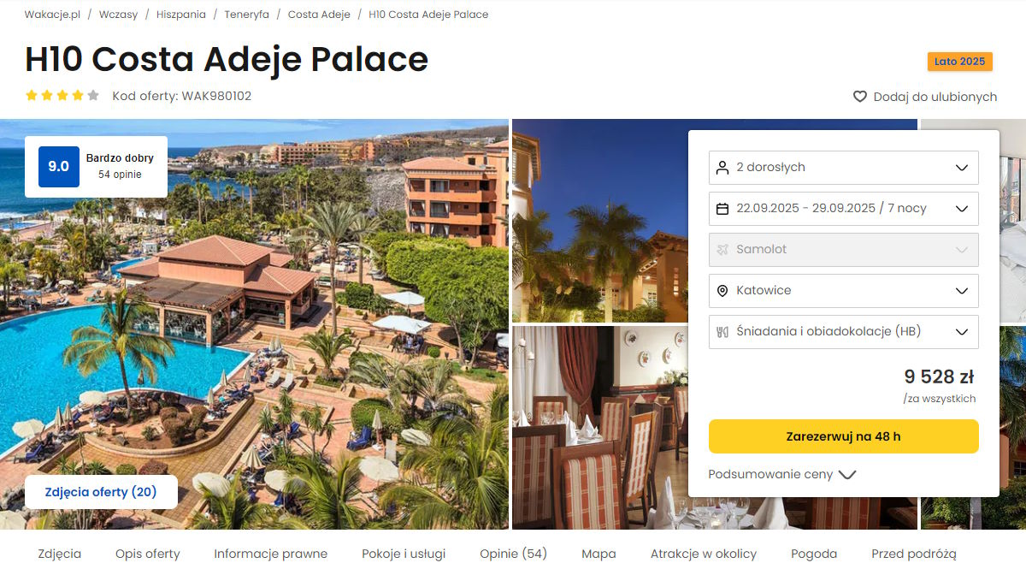The height and width of the screenshot is (569, 1026).
Task: Open the date range 22.09.2025 - 29.09.2025 selector
Action: 844,209
